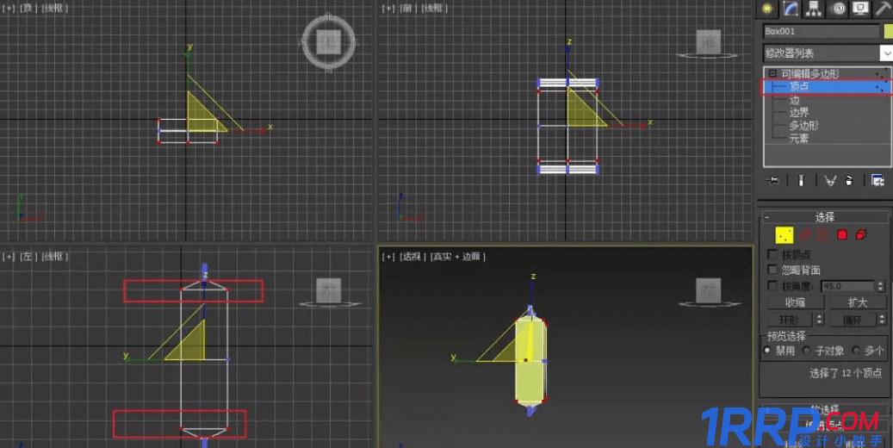Click the 按角度 value spinner
893x448 pixels.
pos(880,285)
